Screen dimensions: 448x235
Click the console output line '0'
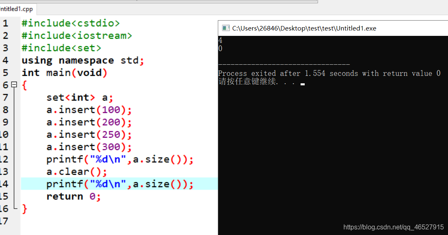(x=220, y=49)
